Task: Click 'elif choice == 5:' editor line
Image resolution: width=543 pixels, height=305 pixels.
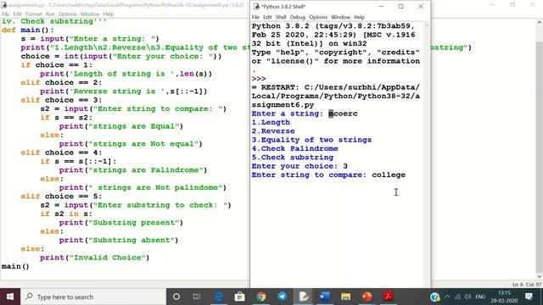Action: pyautogui.click(x=61, y=197)
